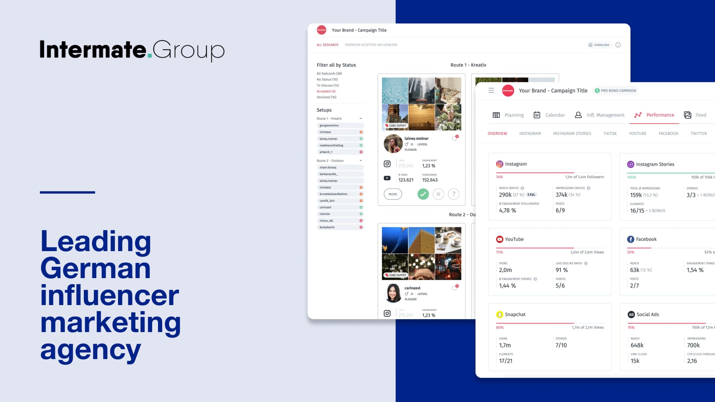Switch to Overview Accepted Influencers tab
The width and height of the screenshot is (715, 402).
click(371, 45)
